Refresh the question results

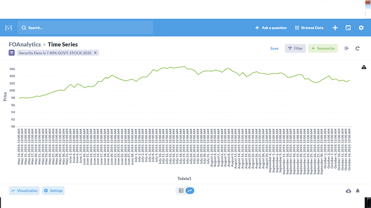(x=358, y=48)
